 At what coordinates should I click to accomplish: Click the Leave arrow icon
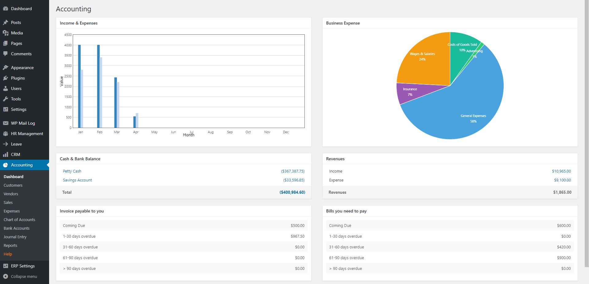point(6,144)
